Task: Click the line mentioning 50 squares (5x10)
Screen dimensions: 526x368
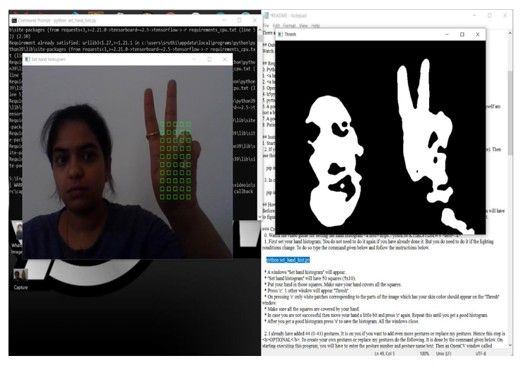Action: coord(310,278)
